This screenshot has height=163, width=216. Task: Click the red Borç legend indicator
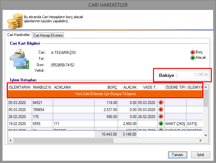tap(192, 52)
